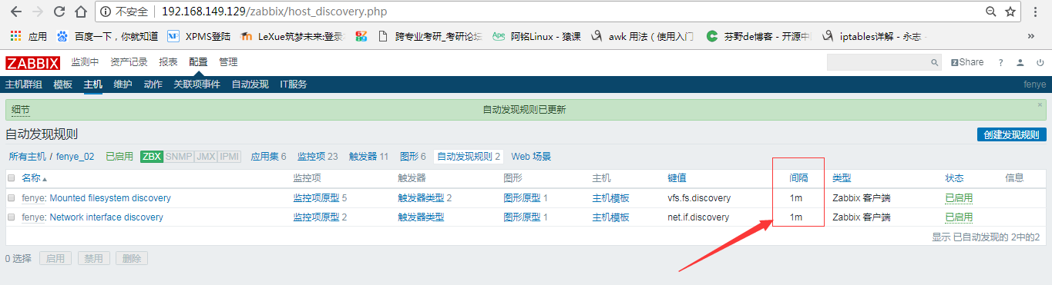The width and height of the screenshot is (1052, 285).
Task: Open the browser home page icon
Action: pos(80,12)
